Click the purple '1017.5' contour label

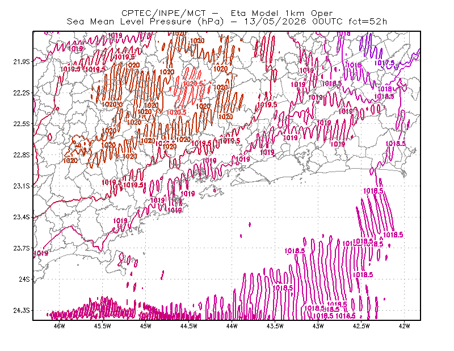384,63
